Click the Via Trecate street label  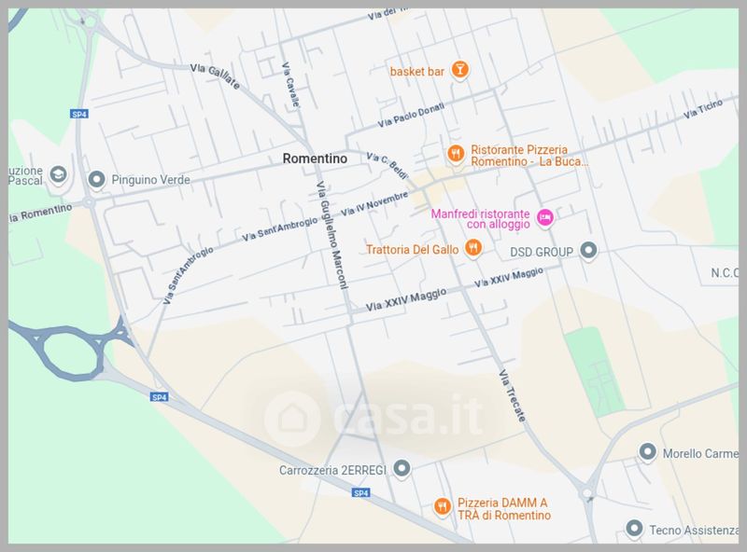[x=513, y=396]
